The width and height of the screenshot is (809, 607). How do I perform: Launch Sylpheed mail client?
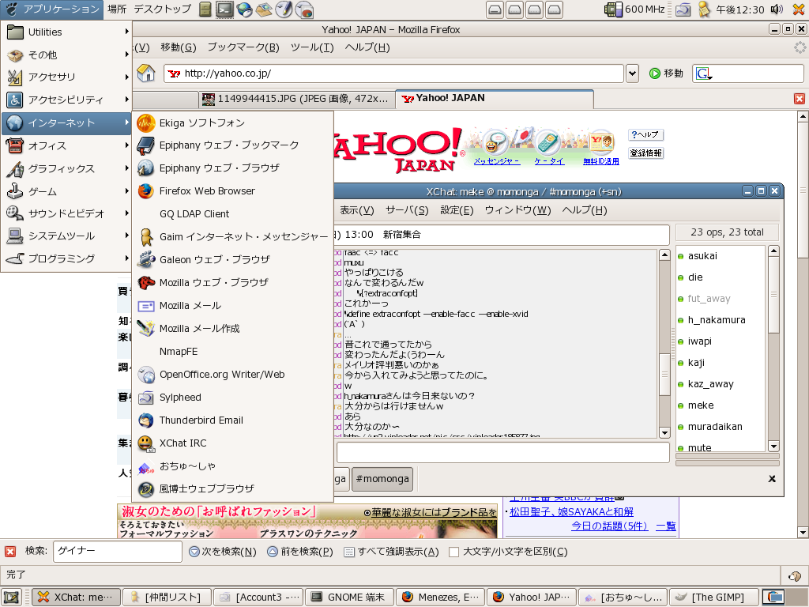[180, 398]
